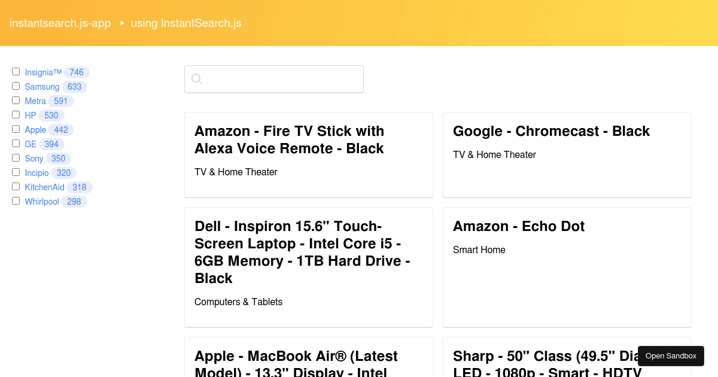The image size is (718, 377).
Task: Click the 633 count badge next to Samsung
Action: (74, 86)
